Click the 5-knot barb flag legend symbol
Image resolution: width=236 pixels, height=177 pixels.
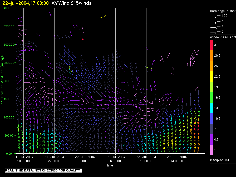[x=213, y=33]
